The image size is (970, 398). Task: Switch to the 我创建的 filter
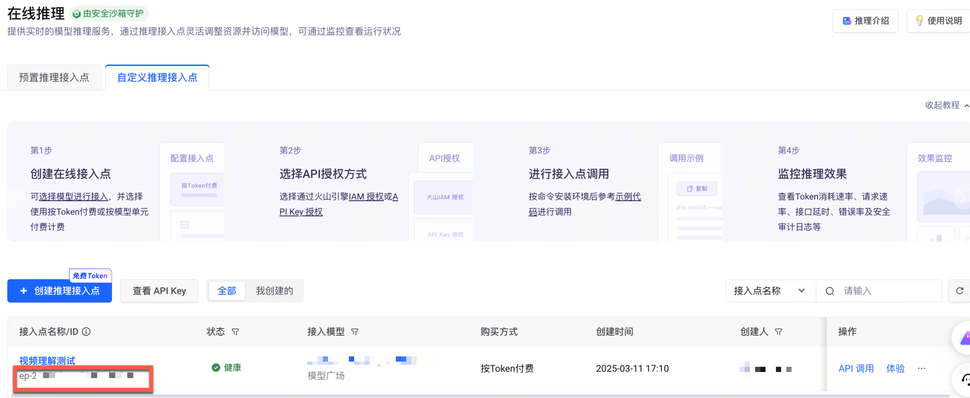[274, 291]
